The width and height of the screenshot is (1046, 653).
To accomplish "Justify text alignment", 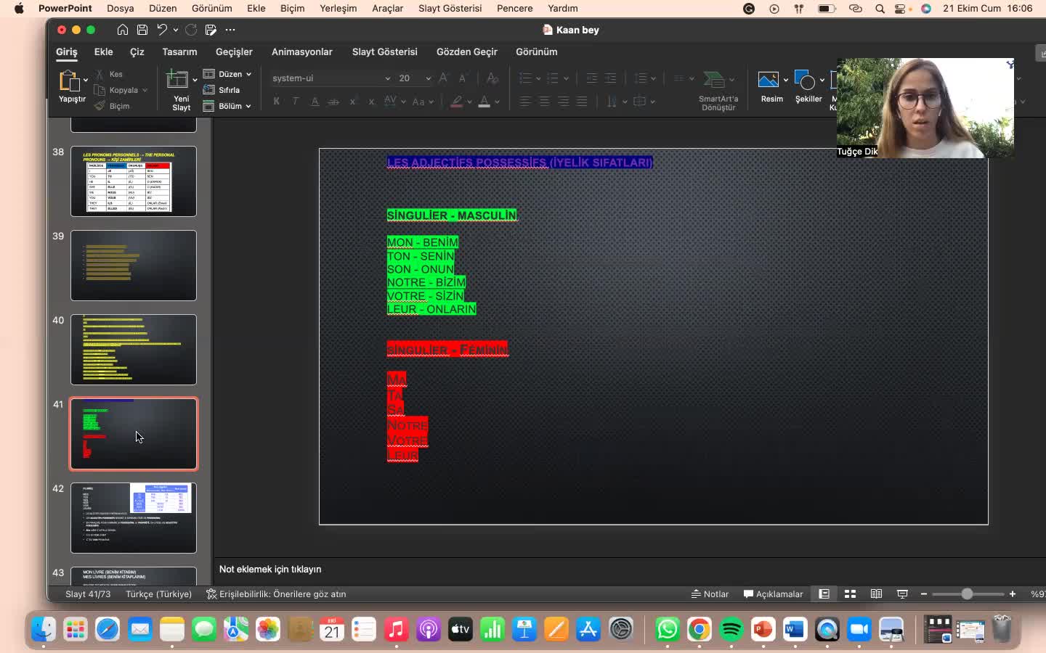I will point(582,102).
